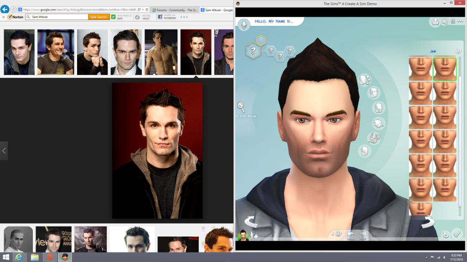Viewport: 467px width, 262px height.
Task: Click the Redo arrow button
Action: (x=363, y=236)
